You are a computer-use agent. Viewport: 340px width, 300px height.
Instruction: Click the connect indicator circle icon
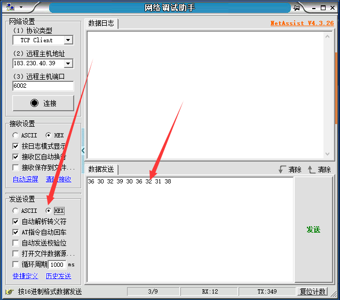(x=34, y=103)
